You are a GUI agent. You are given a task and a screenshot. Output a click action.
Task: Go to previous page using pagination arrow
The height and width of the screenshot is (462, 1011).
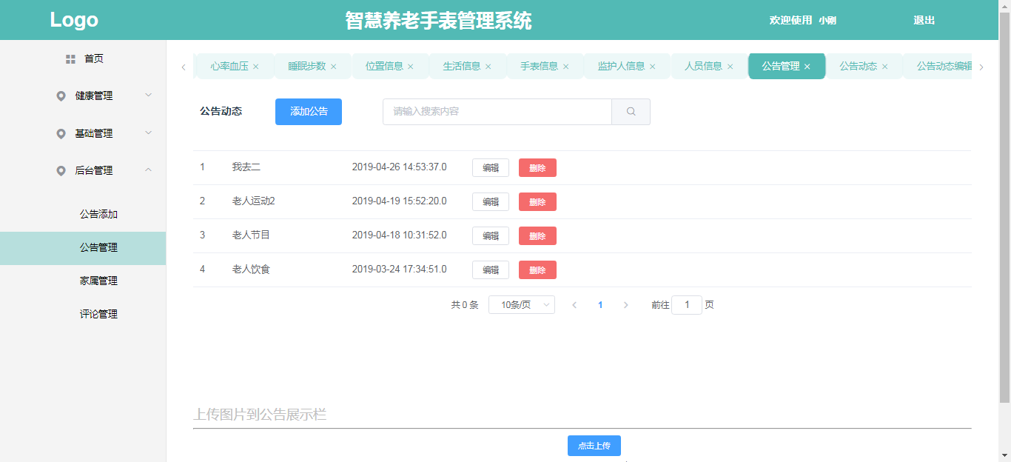[x=574, y=305]
